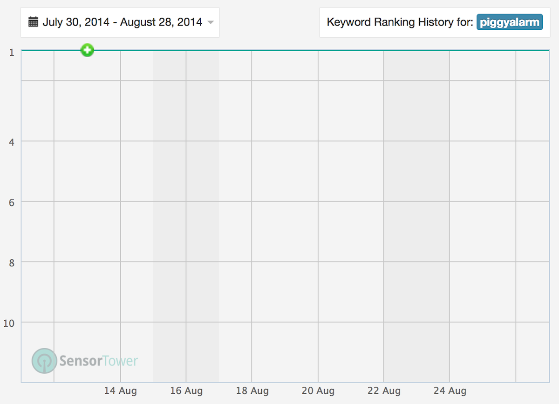
Task: Click the SensorTower watermark text
Action: [99, 361]
